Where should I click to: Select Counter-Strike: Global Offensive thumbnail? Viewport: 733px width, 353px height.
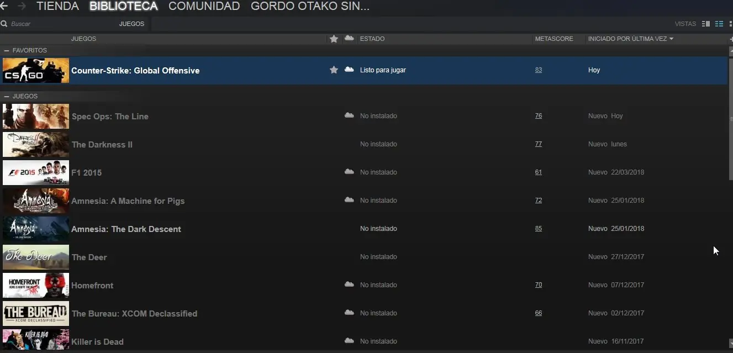pyautogui.click(x=36, y=70)
